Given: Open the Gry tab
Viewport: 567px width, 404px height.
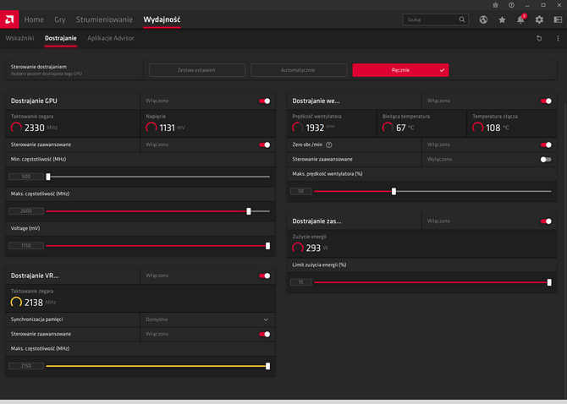Looking at the screenshot, I should (x=60, y=19).
